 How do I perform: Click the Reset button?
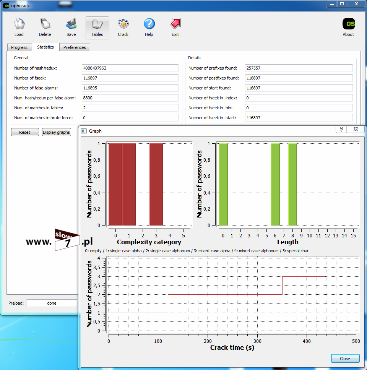pyautogui.click(x=25, y=132)
